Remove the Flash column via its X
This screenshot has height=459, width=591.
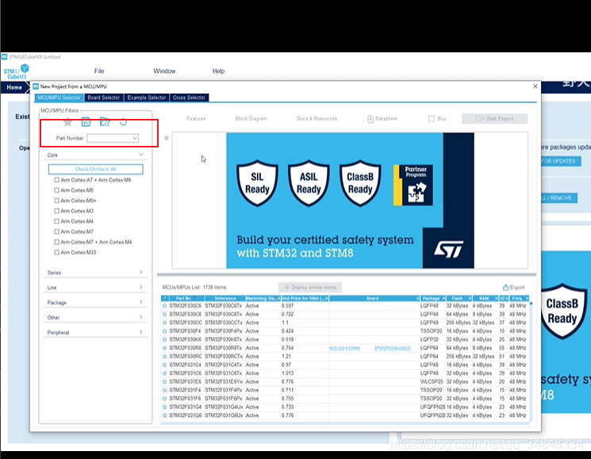(x=470, y=298)
